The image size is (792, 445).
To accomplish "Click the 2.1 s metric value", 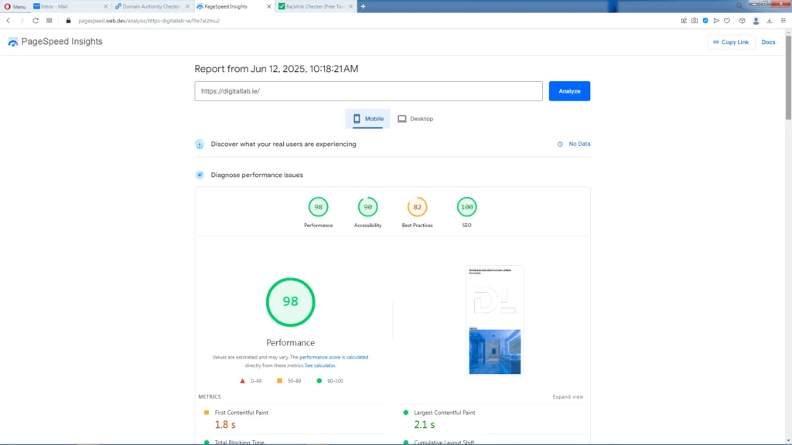I will click(x=425, y=425).
